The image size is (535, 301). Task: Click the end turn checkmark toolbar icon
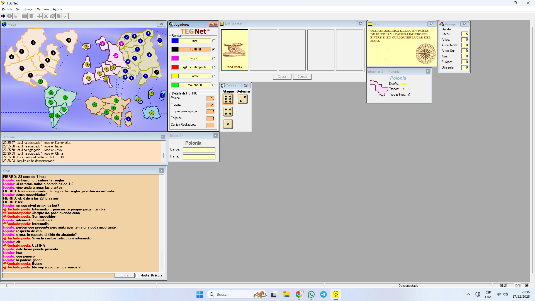point(65,16)
